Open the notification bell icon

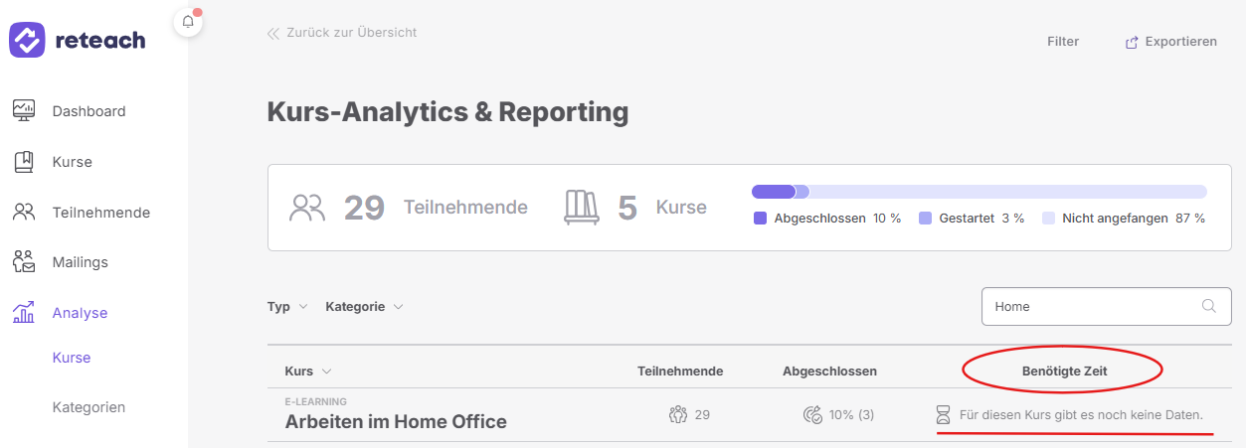click(188, 22)
